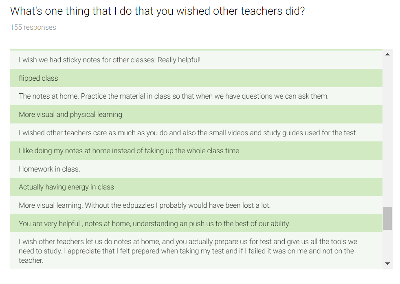Select the "I like doing my notes" response

pos(129,151)
